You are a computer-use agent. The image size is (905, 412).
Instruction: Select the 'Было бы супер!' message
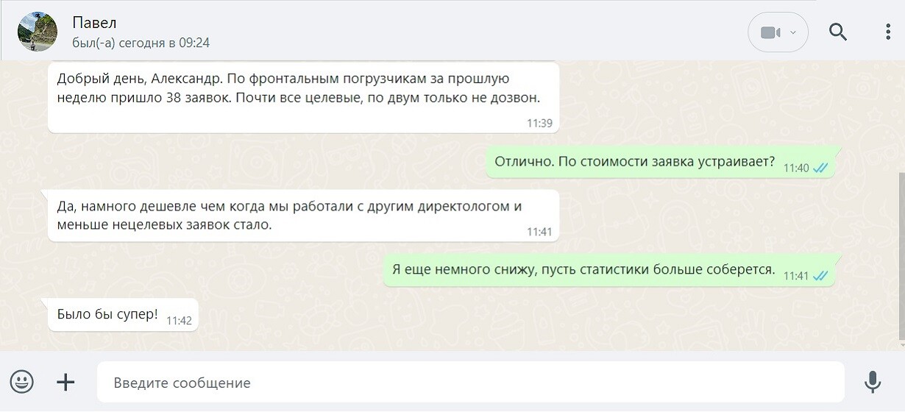(107, 314)
